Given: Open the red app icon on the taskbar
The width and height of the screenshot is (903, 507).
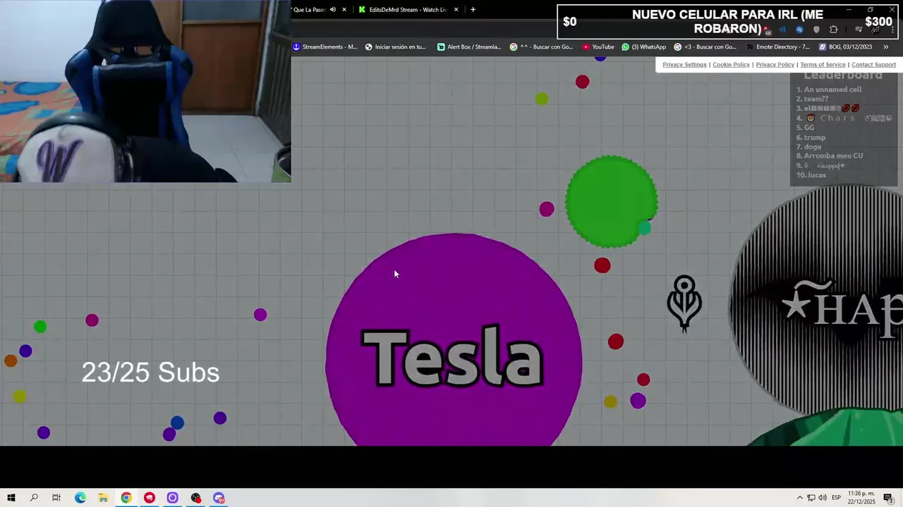Looking at the screenshot, I should tap(150, 498).
